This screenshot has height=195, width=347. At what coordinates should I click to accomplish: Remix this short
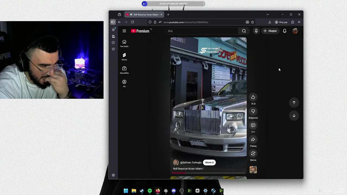[253, 154]
